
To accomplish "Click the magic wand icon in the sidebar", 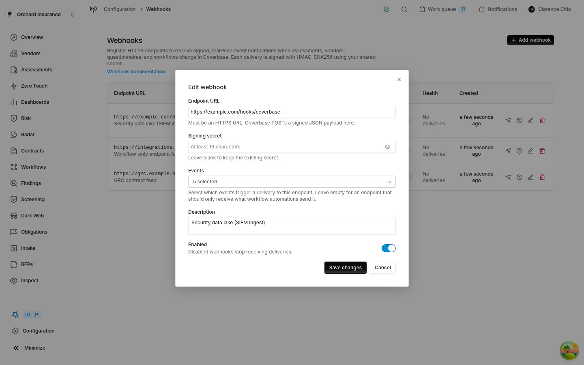I will coord(15,315).
